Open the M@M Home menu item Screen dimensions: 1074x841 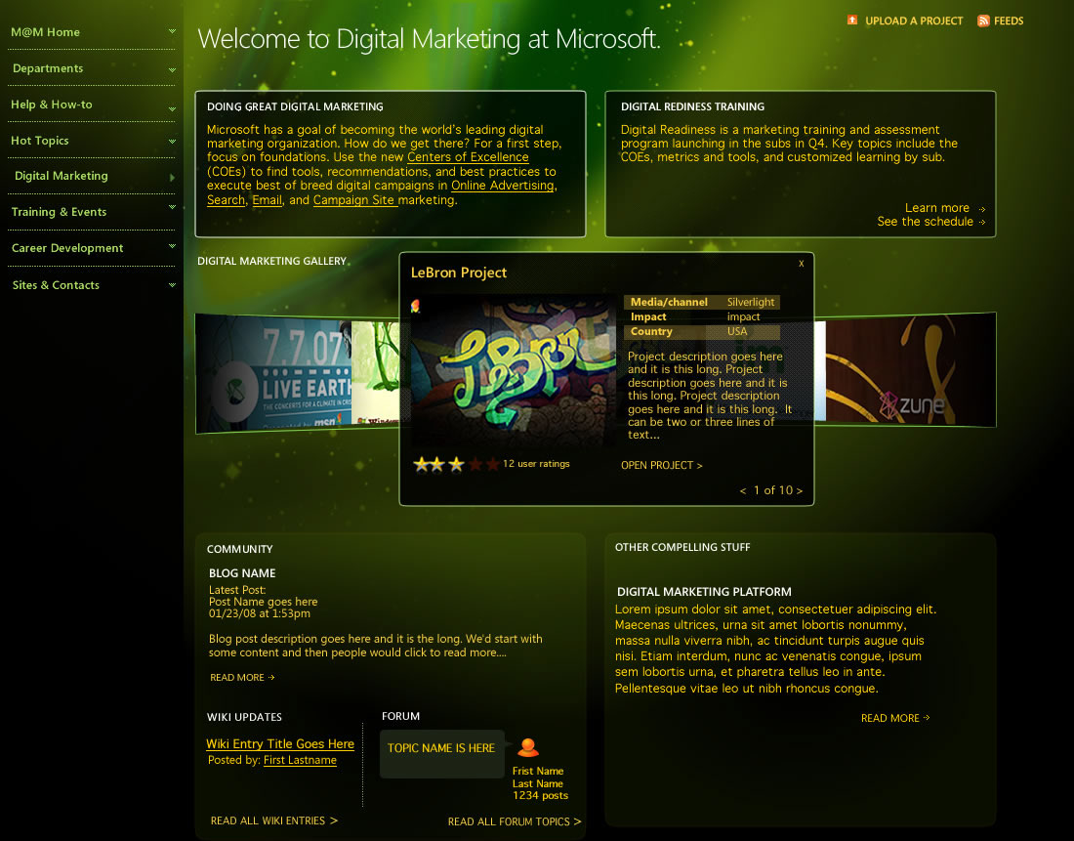coord(45,32)
